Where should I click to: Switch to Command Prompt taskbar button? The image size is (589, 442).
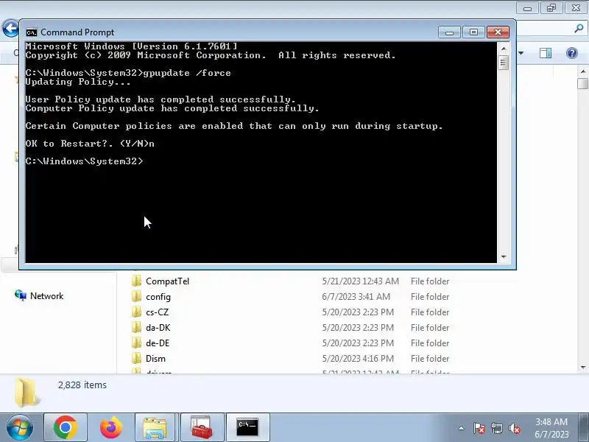(247, 427)
